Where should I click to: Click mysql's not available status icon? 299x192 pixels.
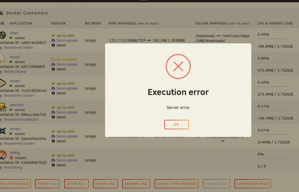[53, 59]
